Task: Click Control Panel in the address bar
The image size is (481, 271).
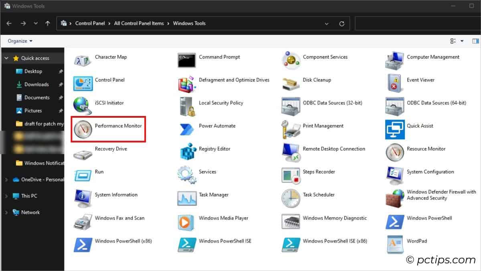Action: 90,23
